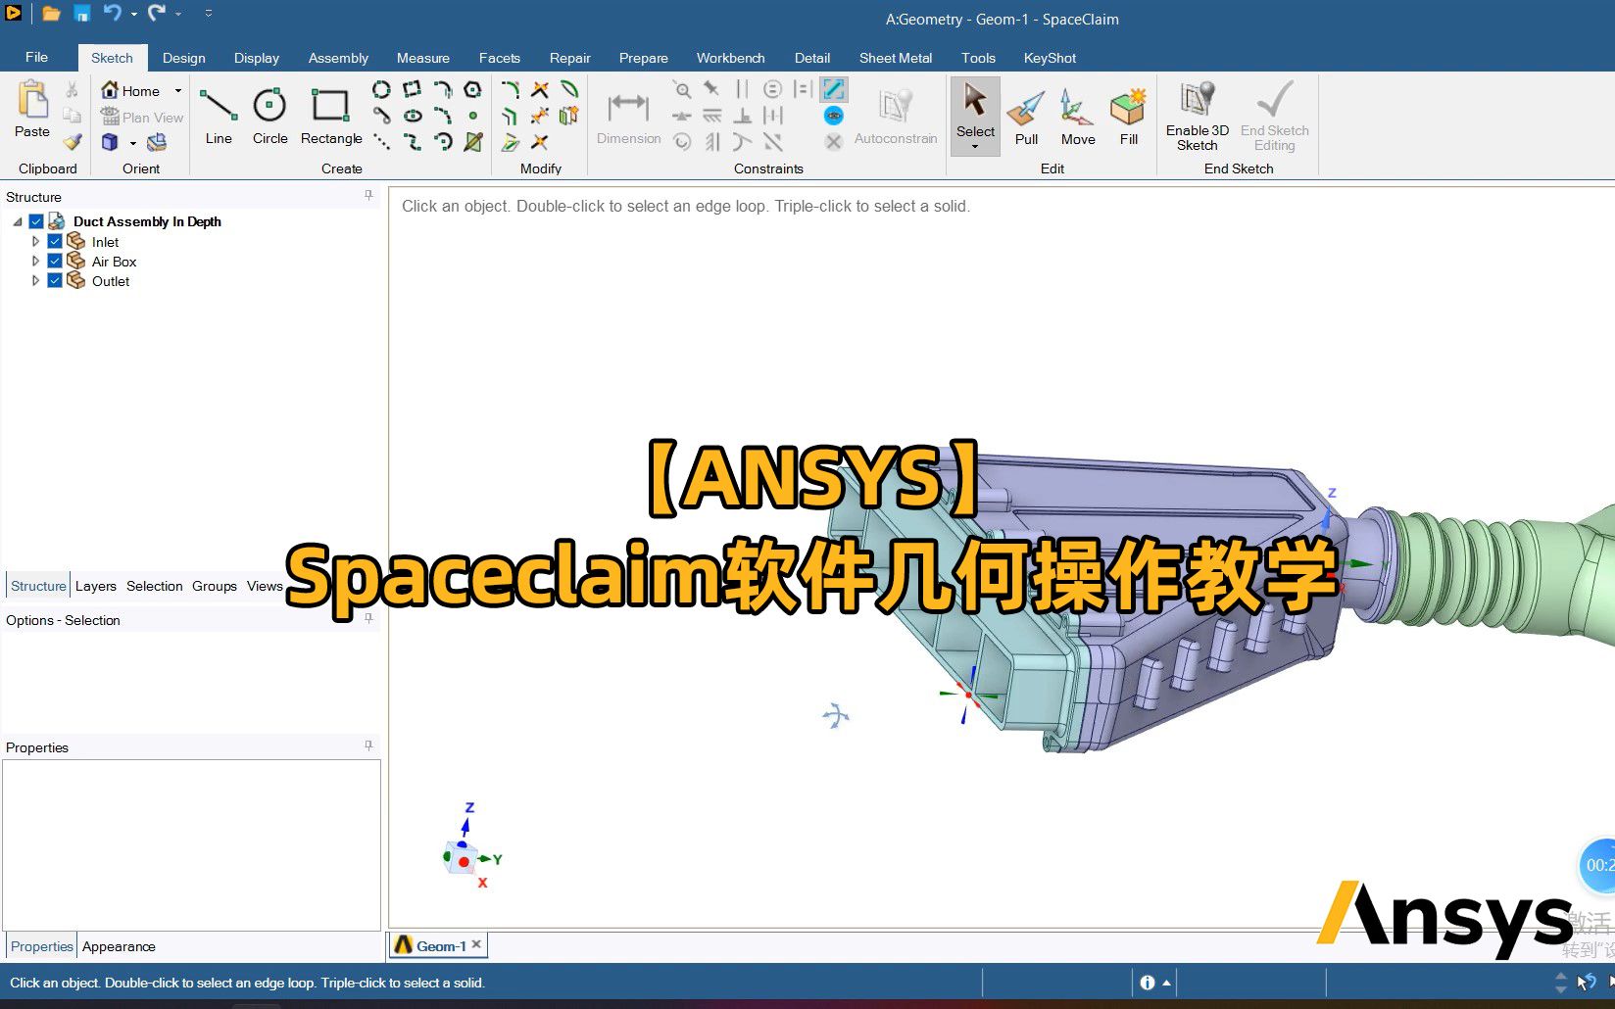
Task: Expand the Air Box tree node
Action: click(35, 261)
